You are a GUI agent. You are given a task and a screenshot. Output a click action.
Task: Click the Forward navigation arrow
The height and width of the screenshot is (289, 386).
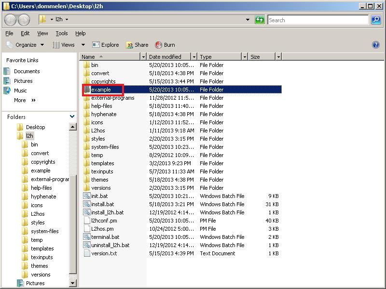24,20
